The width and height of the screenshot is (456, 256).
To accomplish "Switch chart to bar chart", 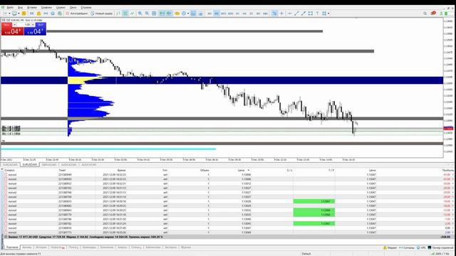I will coord(118,14).
